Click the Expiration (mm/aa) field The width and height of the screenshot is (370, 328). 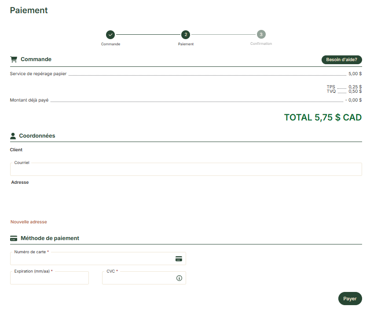point(49,278)
